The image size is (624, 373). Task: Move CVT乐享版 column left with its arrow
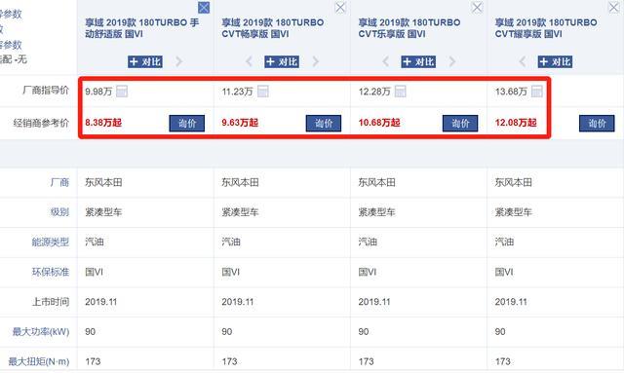click(386, 61)
